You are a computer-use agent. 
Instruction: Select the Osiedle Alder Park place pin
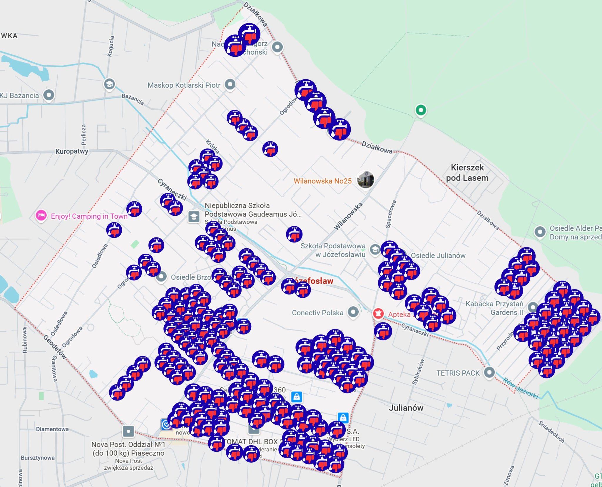[x=540, y=232]
